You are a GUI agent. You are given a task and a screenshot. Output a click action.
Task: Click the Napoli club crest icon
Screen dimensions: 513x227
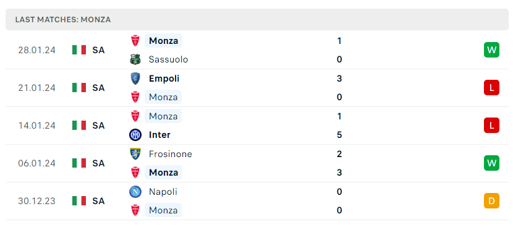(x=135, y=192)
